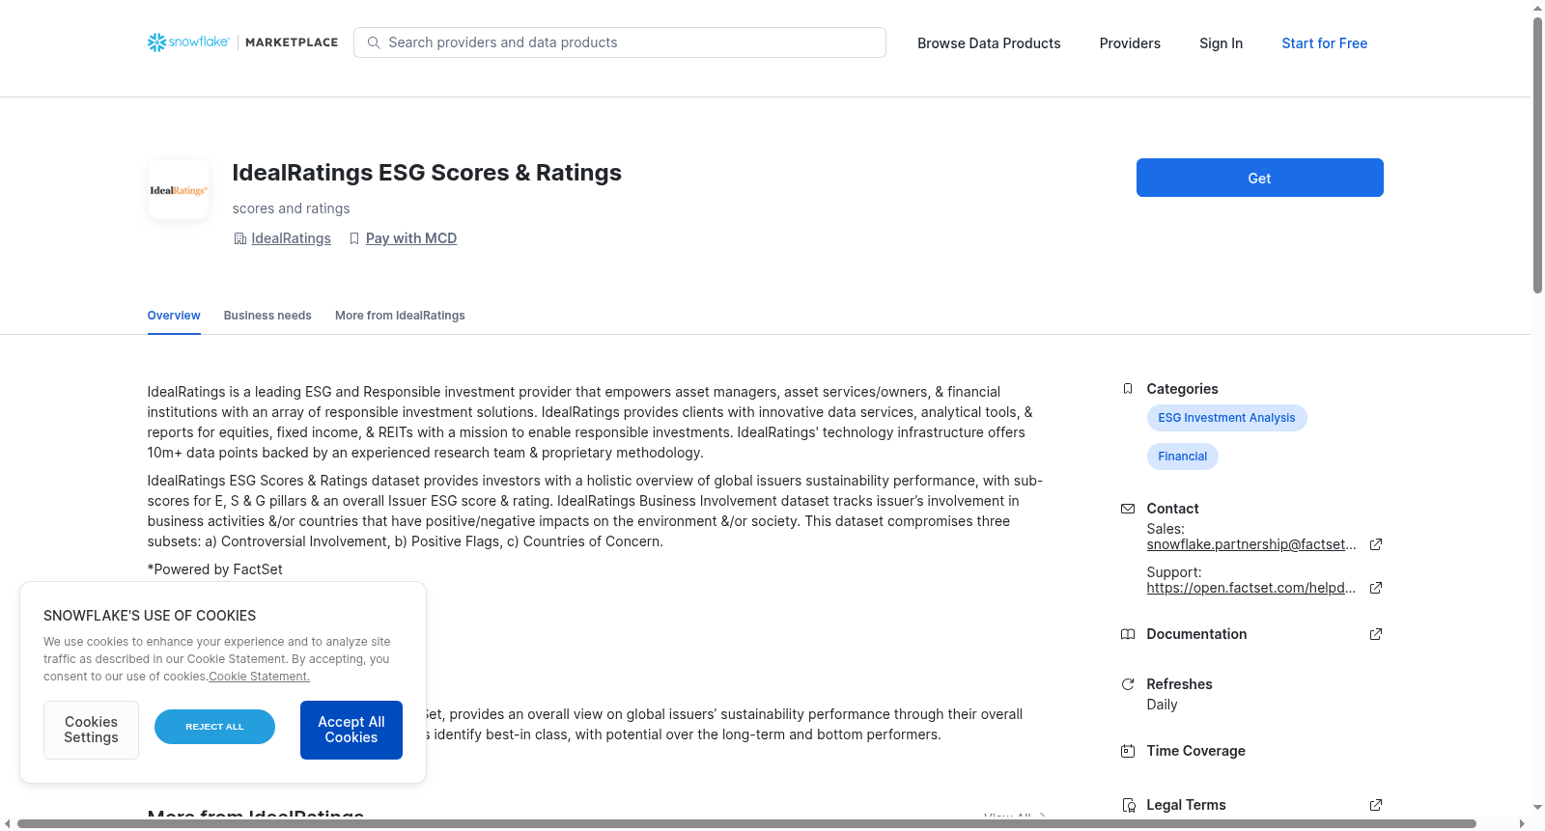Click the Time Coverage calendar icon

click(x=1128, y=751)
